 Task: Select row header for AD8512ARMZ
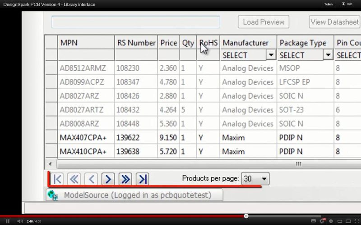[x=51, y=68]
